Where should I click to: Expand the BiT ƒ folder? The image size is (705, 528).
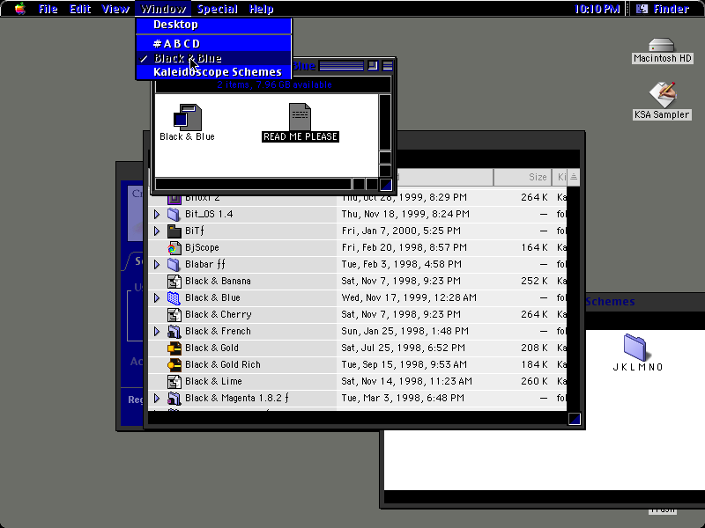click(157, 231)
